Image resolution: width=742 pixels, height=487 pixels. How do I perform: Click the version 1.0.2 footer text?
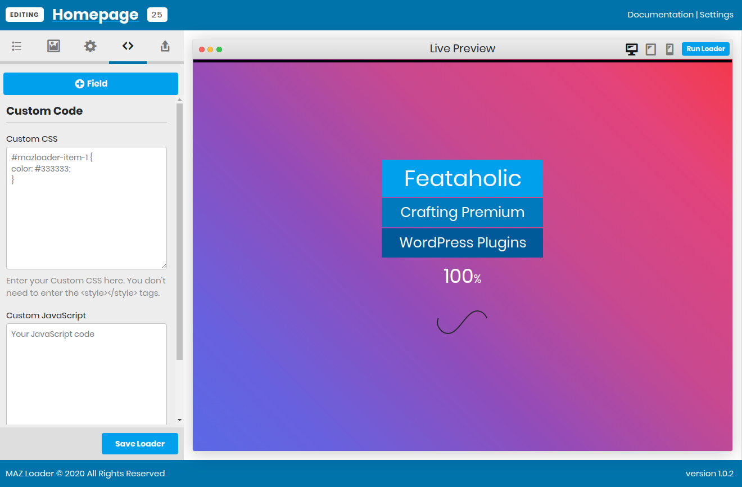click(709, 474)
